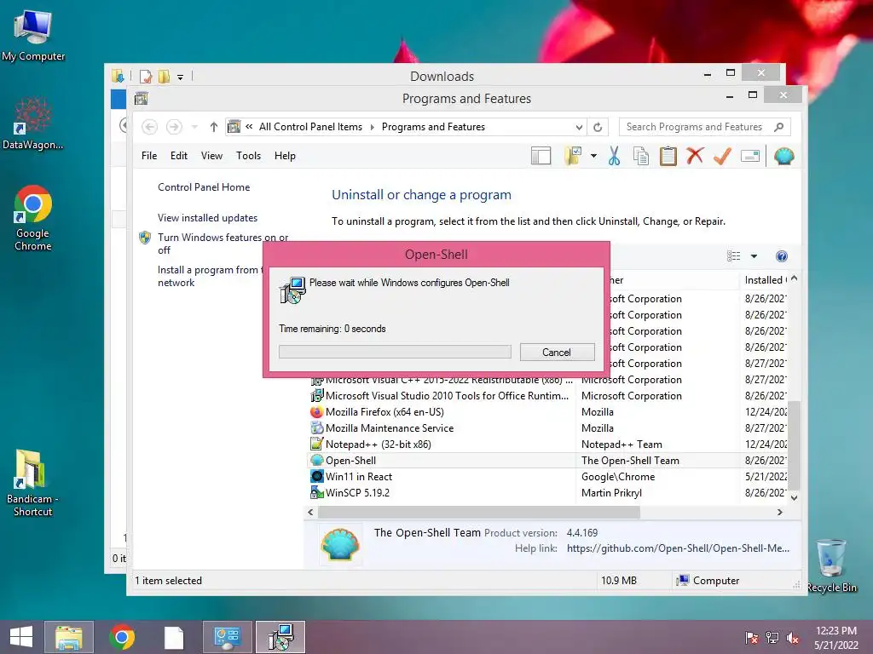Click the Control Panel taskbar icon
This screenshot has height=654, width=873.
pyautogui.click(x=227, y=637)
